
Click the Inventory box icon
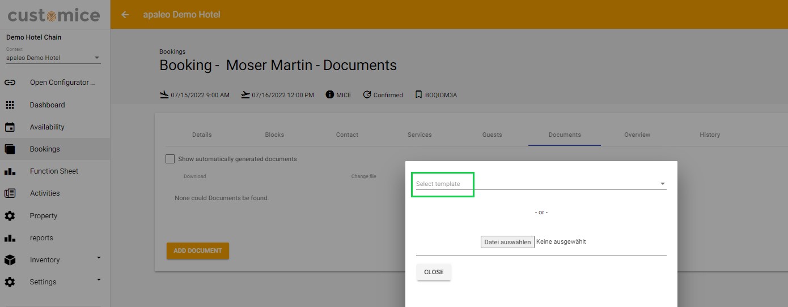pyautogui.click(x=10, y=260)
